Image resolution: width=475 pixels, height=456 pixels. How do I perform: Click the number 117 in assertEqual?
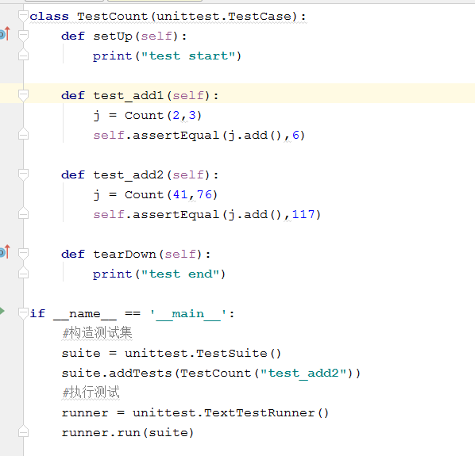[303, 215]
